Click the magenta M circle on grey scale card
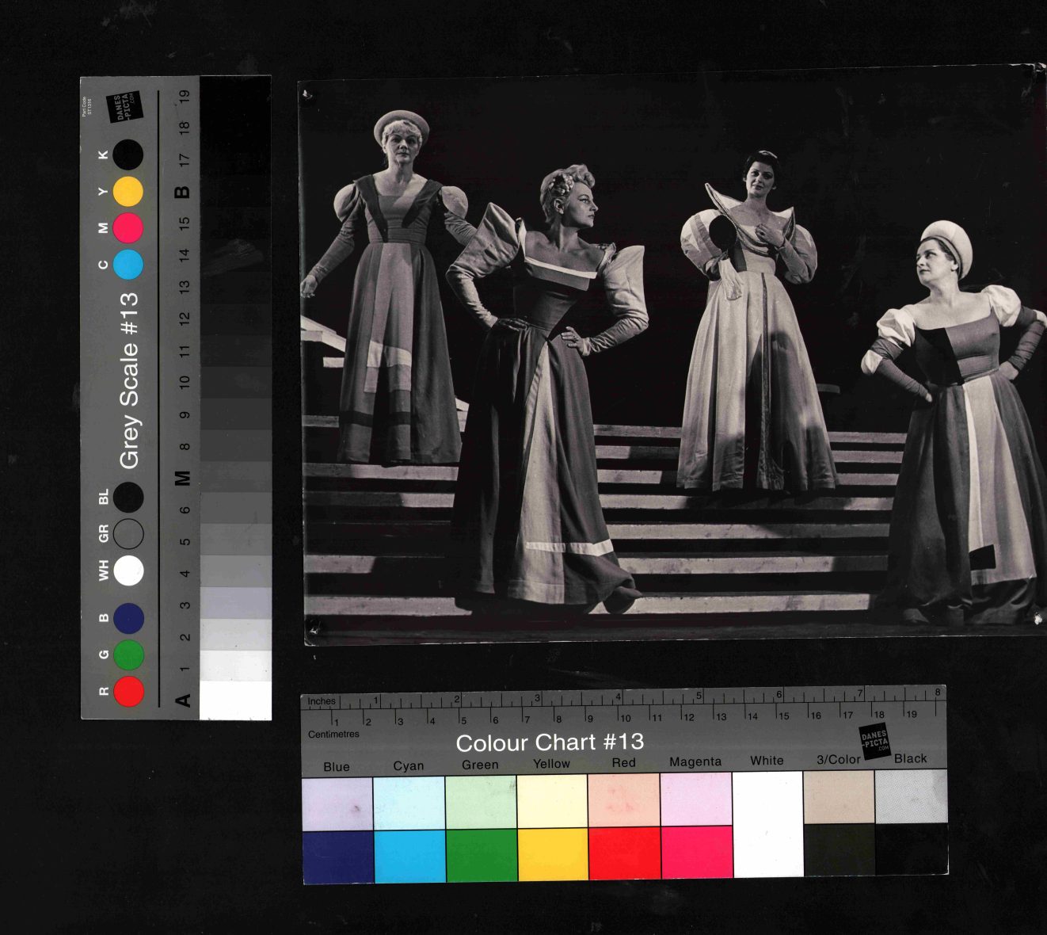This screenshot has width=1047, height=935. click(x=128, y=228)
